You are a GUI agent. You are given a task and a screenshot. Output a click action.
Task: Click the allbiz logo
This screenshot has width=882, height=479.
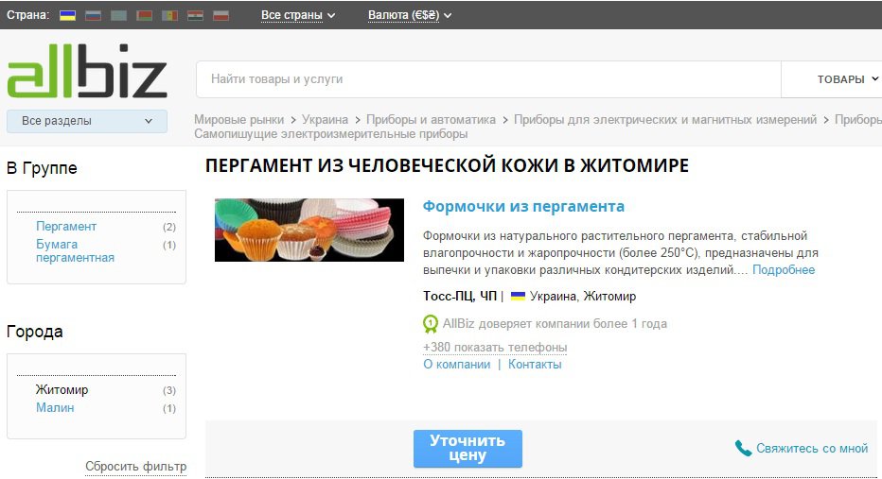click(x=87, y=77)
